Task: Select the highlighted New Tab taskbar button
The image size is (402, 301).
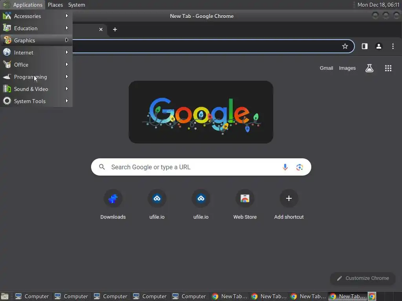Action: tap(348, 296)
